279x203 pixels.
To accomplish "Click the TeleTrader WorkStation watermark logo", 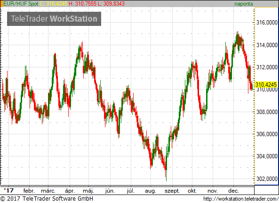I will (x=54, y=19).
